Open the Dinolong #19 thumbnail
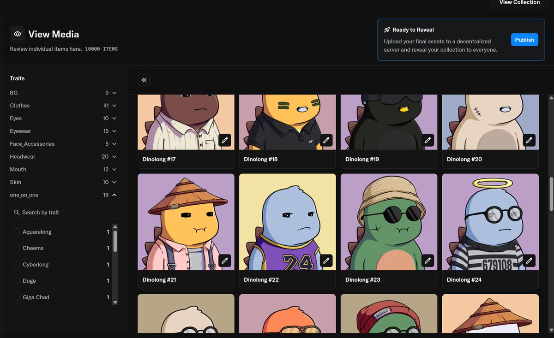 389,122
